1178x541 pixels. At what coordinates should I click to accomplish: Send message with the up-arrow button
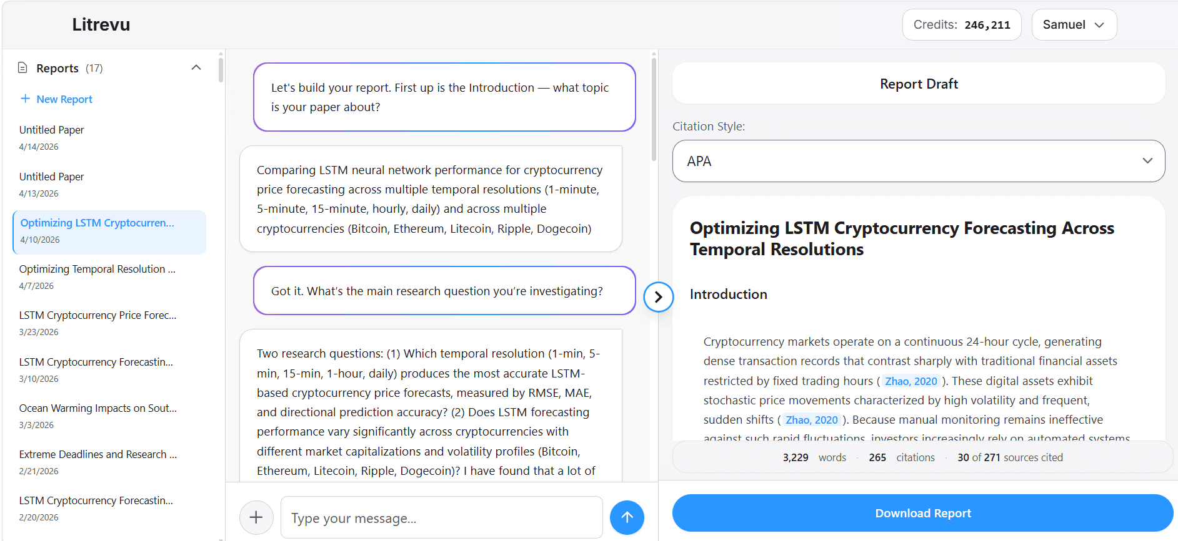point(627,517)
